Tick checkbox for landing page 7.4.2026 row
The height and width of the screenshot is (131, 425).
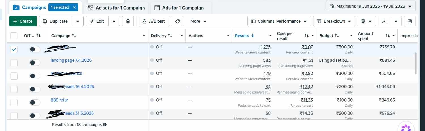tap(14, 63)
